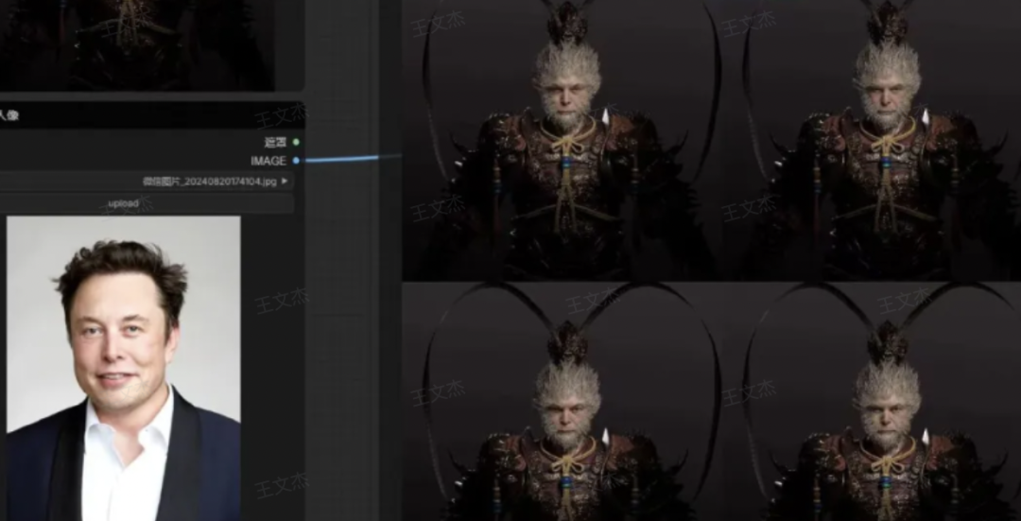The height and width of the screenshot is (521, 1021).
Task: Click the upload button in the portrait node
Action: (x=146, y=203)
